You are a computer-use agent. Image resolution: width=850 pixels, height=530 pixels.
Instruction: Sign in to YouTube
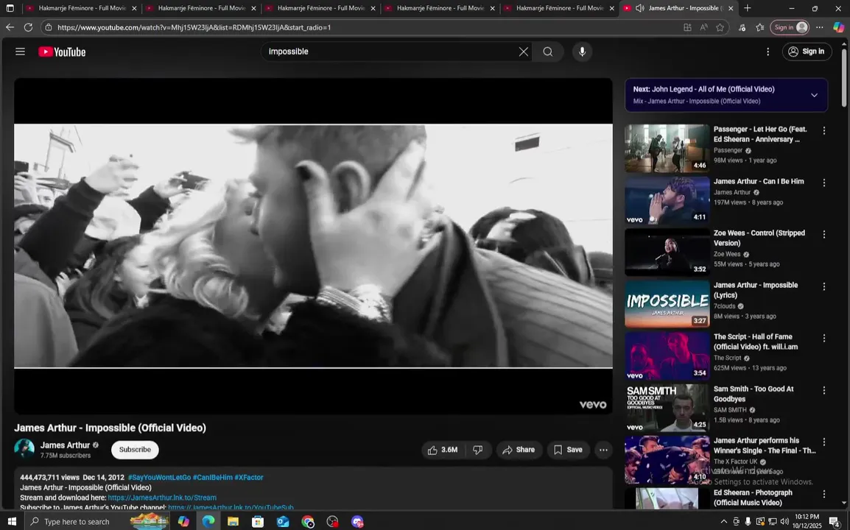click(807, 52)
